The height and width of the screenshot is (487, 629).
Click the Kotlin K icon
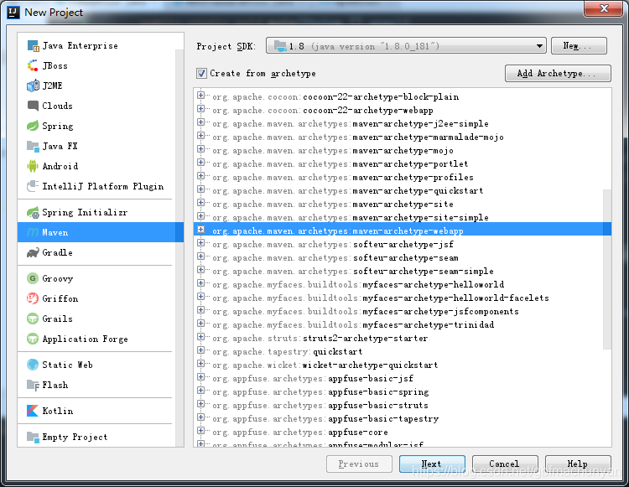pyautogui.click(x=33, y=411)
